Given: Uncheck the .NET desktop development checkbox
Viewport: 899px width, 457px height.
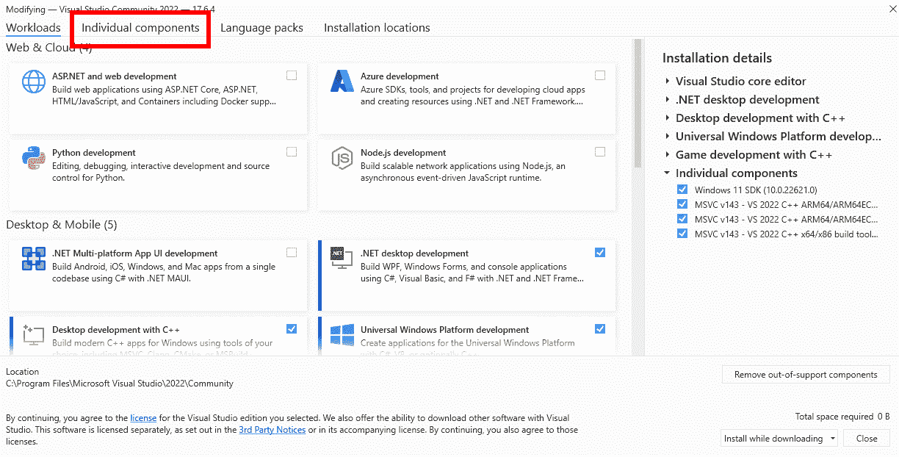Looking at the screenshot, I should (600, 253).
